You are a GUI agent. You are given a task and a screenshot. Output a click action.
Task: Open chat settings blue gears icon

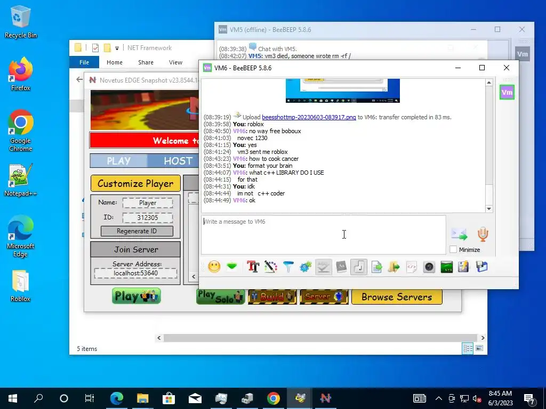[x=306, y=267]
